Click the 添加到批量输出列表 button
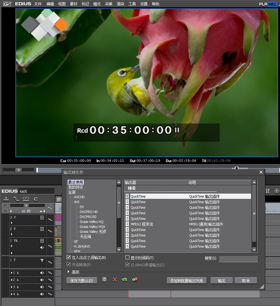 click(187, 281)
